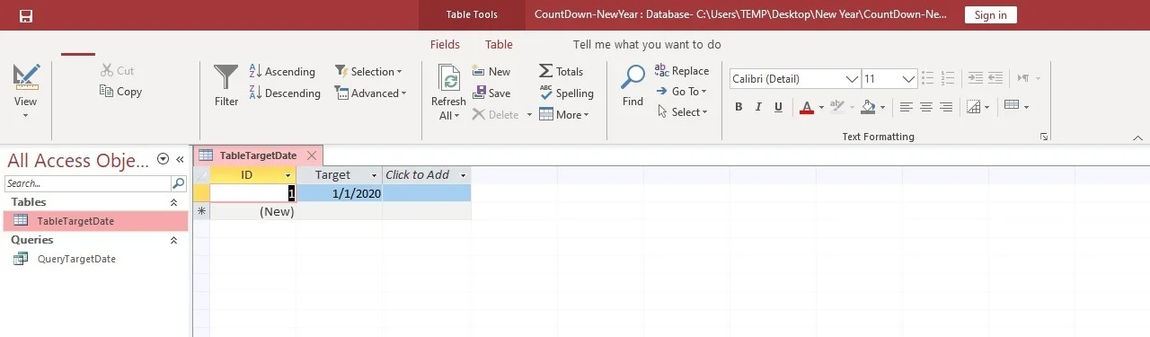Click the fill background color bucket
The height and width of the screenshot is (337, 1150).
pyautogui.click(x=868, y=107)
